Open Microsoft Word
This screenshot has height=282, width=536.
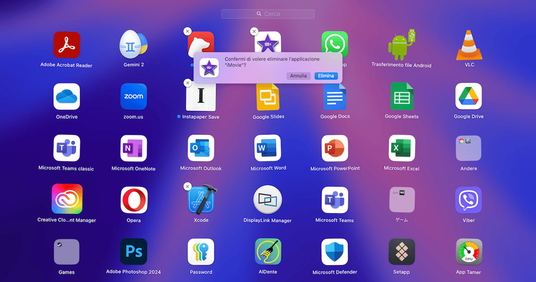tap(268, 148)
